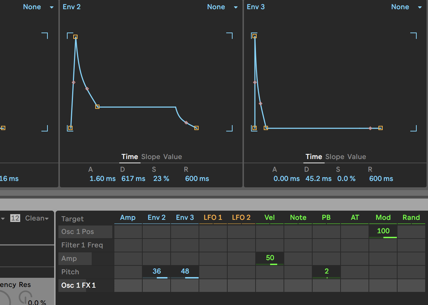Click Env 2 peak breakpoint handle
Viewport: 428px width, 305px height.
pyautogui.click(x=75, y=37)
